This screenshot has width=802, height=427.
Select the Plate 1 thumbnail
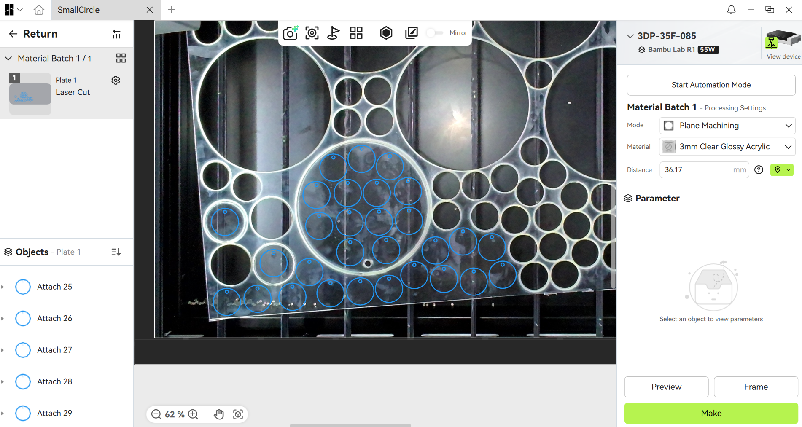30,94
